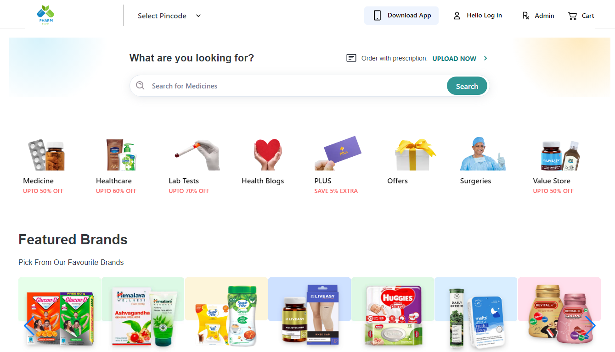Select the Health Blogs heart icon

267,155
